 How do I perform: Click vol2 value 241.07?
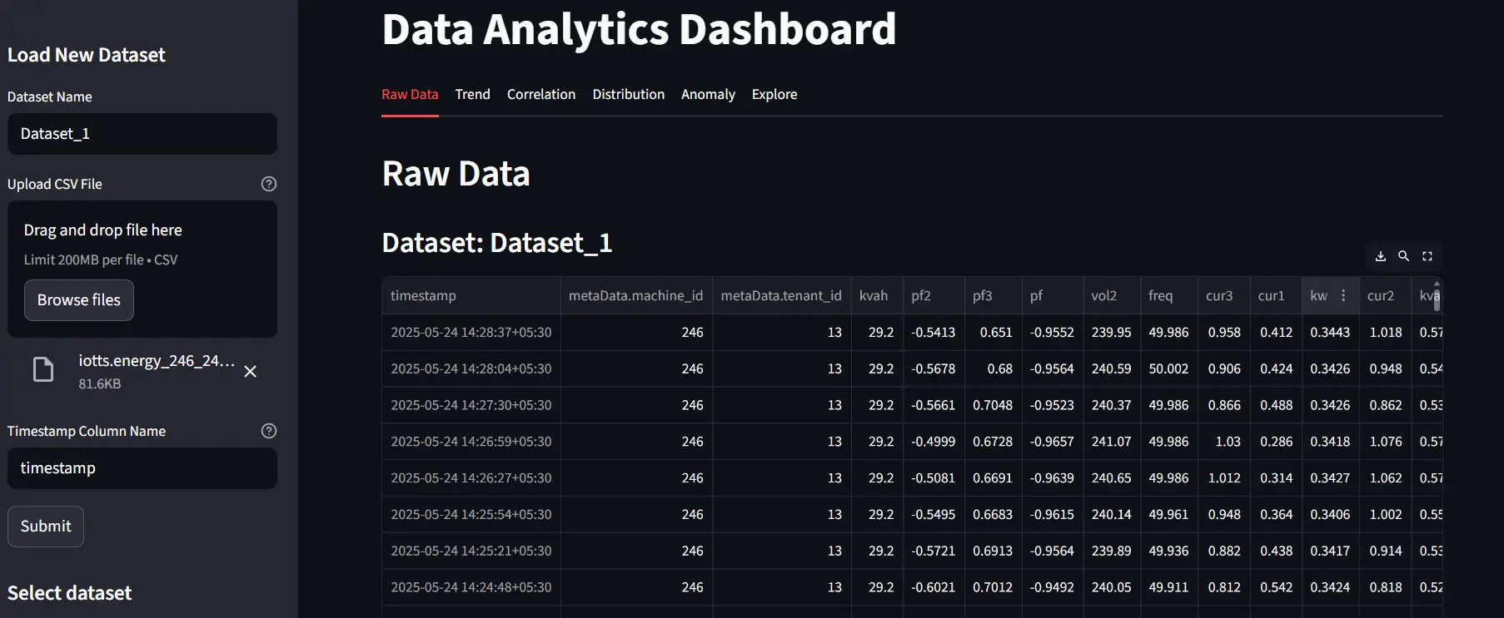1111,442
